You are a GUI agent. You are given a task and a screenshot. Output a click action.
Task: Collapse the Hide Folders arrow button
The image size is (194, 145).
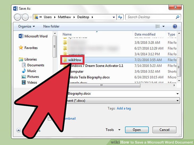tap(19, 130)
